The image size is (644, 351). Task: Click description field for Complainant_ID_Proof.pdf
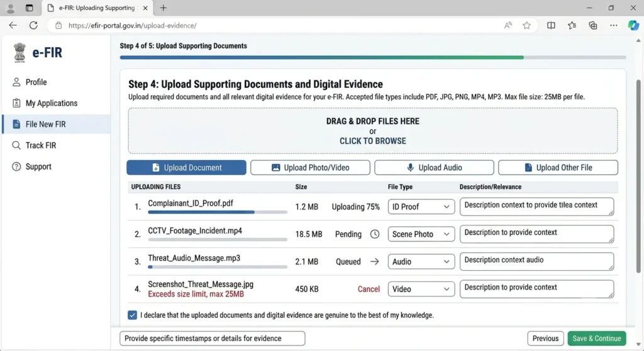pos(537,207)
